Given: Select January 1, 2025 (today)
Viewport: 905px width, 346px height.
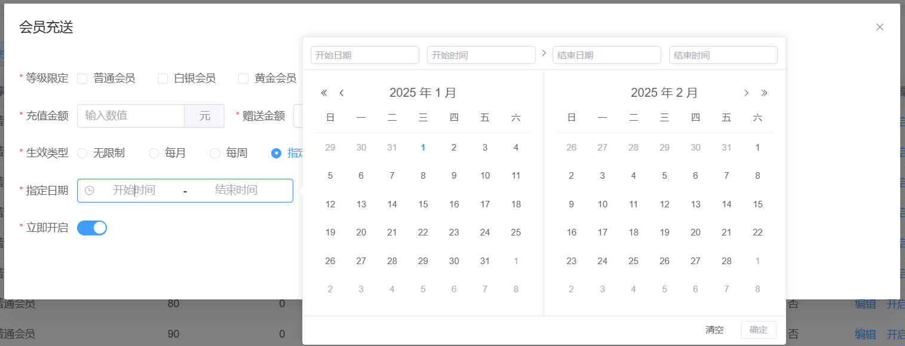Looking at the screenshot, I should [x=423, y=148].
